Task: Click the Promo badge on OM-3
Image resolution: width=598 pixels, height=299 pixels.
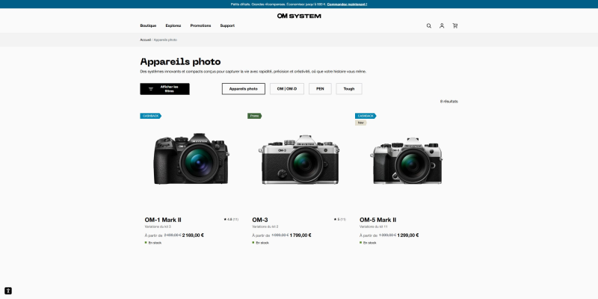Action: [x=254, y=116]
